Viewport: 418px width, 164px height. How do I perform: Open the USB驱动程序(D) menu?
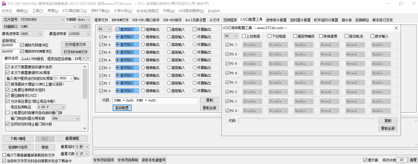click(x=191, y=11)
